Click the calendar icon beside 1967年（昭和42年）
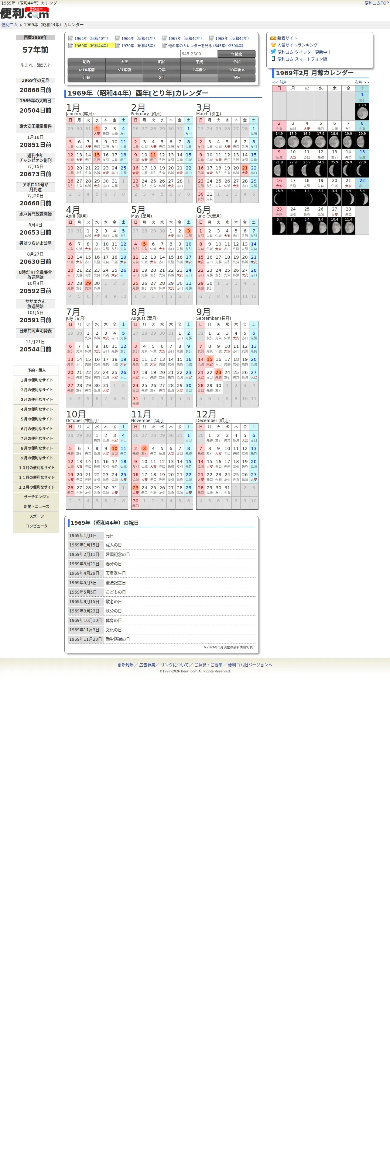 [x=165, y=38]
